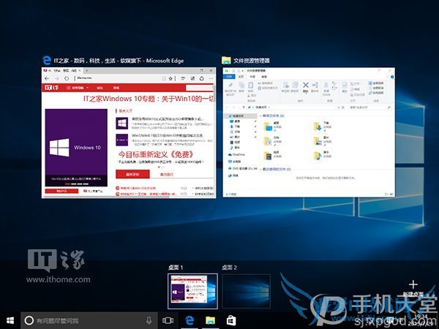
Task: Open the Windows 10专题 headline link
Action: [x=149, y=99]
